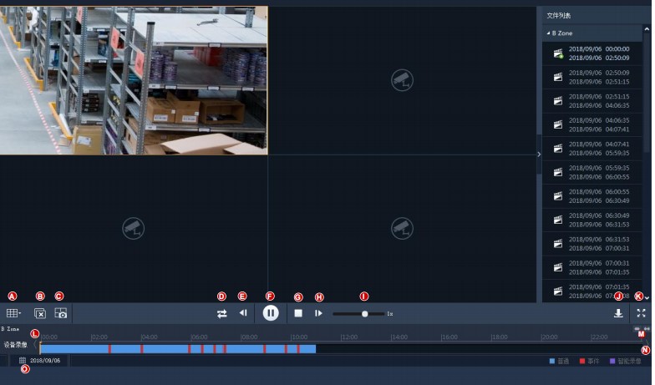This screenshot has height=385, width=655.
Task: Select recording starting at 06:30:49
Action: click(592, 220)
